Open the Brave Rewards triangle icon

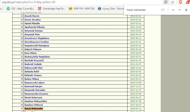(x=188, y=2)
